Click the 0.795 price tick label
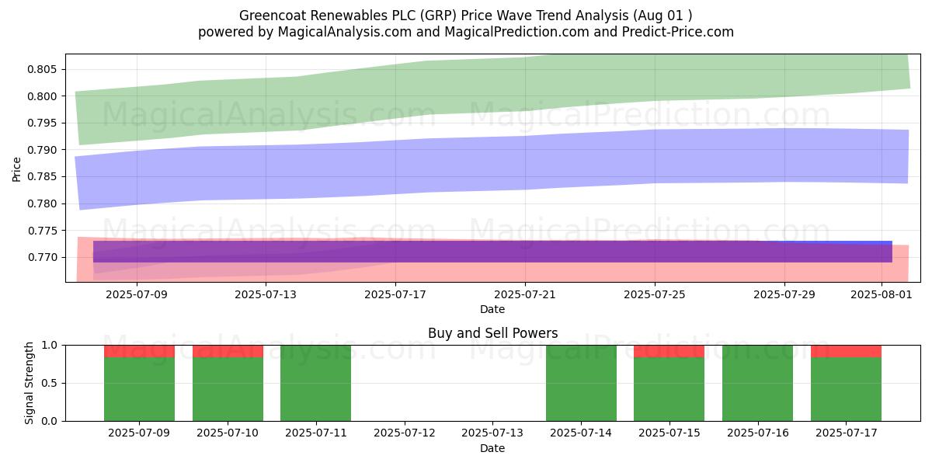The height and width of the screenshot is (466, 932). coord(43,123)
